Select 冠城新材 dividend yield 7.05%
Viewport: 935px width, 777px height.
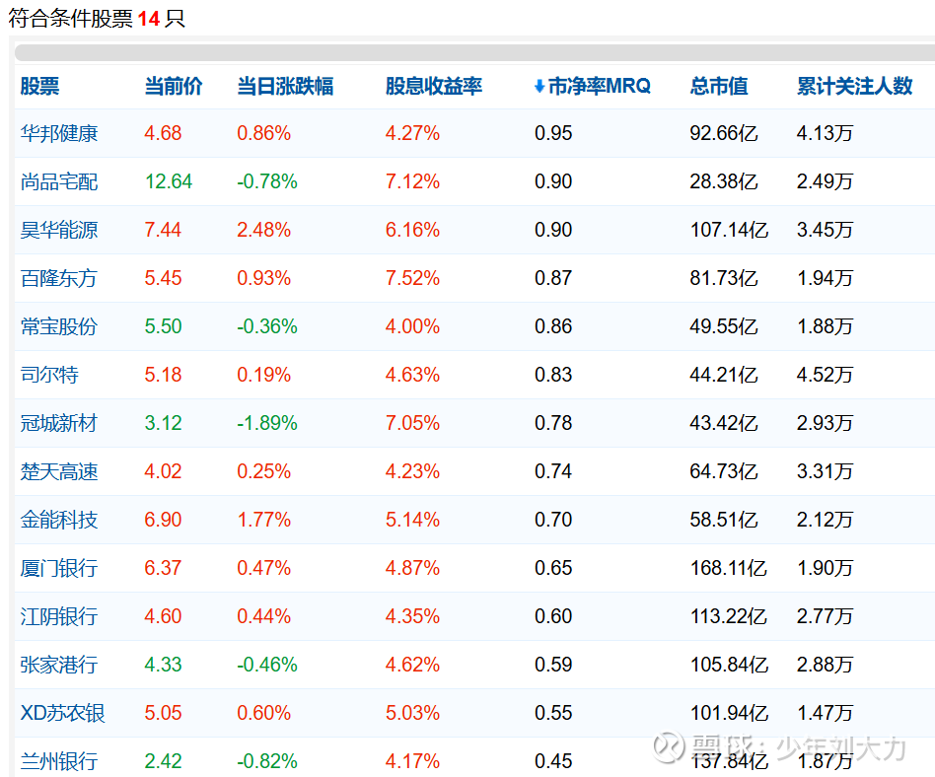click(412, 423)
